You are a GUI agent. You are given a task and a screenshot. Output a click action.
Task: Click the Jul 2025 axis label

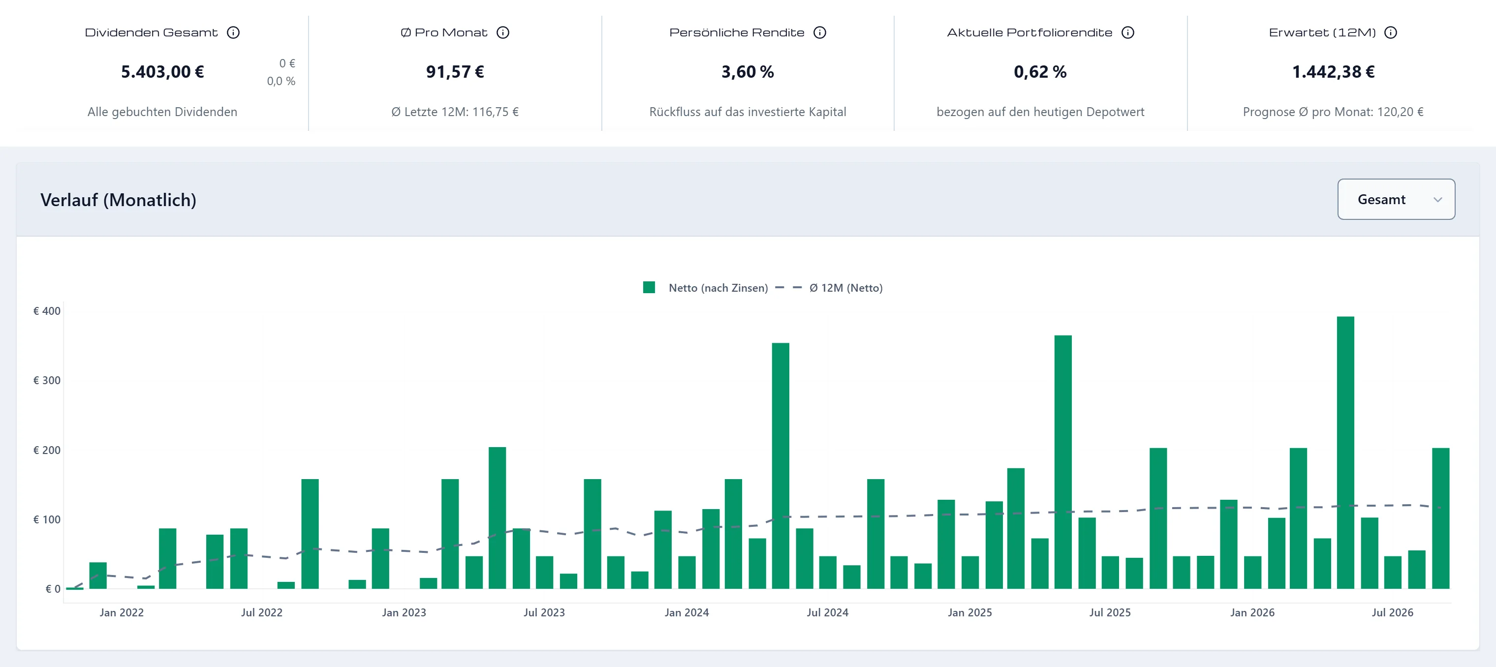pyautogui.click(x=1110, y=612)
